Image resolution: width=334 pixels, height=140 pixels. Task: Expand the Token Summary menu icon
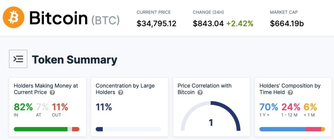coord(18,59)
